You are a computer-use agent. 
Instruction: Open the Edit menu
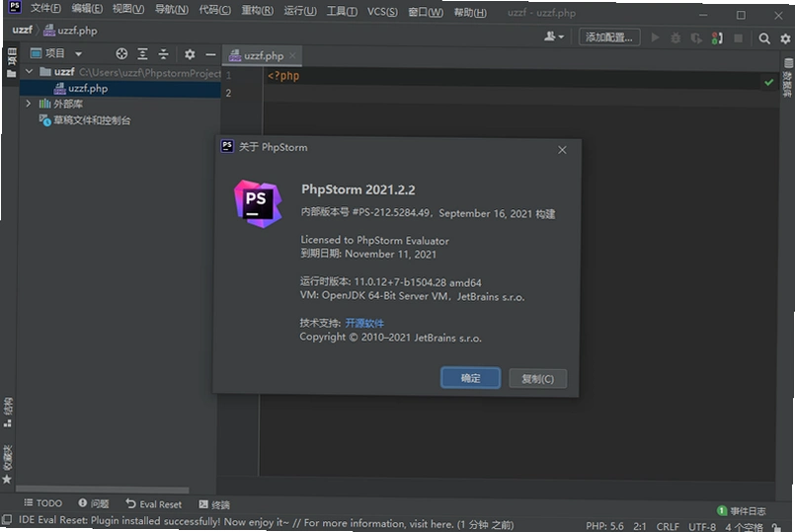(x=87, y=9)
